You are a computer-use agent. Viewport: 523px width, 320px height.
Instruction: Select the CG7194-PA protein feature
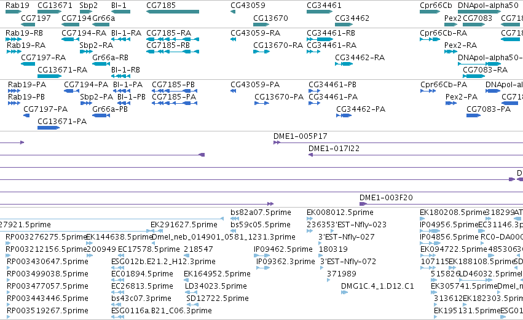[71, 91]
